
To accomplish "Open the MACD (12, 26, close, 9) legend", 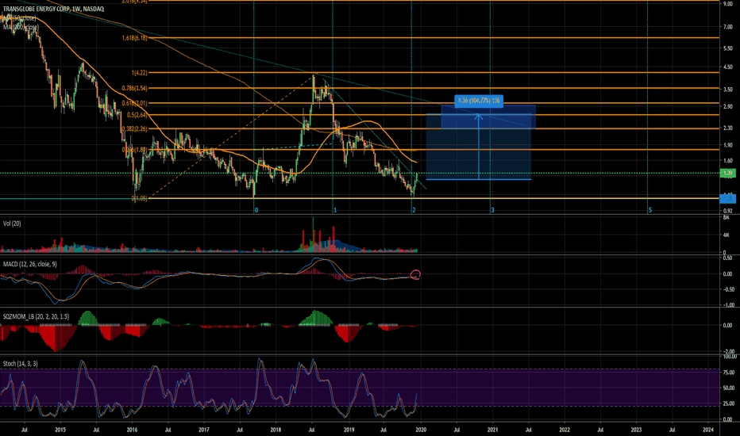I will (x=29, y=265).
